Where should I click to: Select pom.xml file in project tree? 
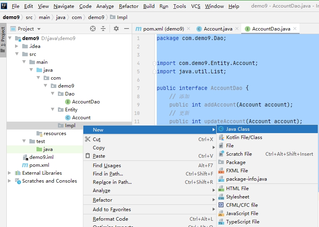tap(39, 165)
